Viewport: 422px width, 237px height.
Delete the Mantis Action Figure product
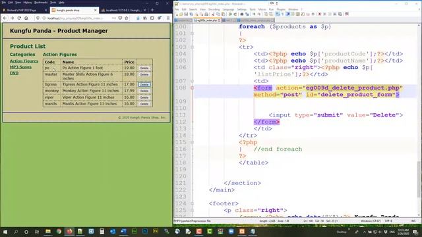[144, 104]
